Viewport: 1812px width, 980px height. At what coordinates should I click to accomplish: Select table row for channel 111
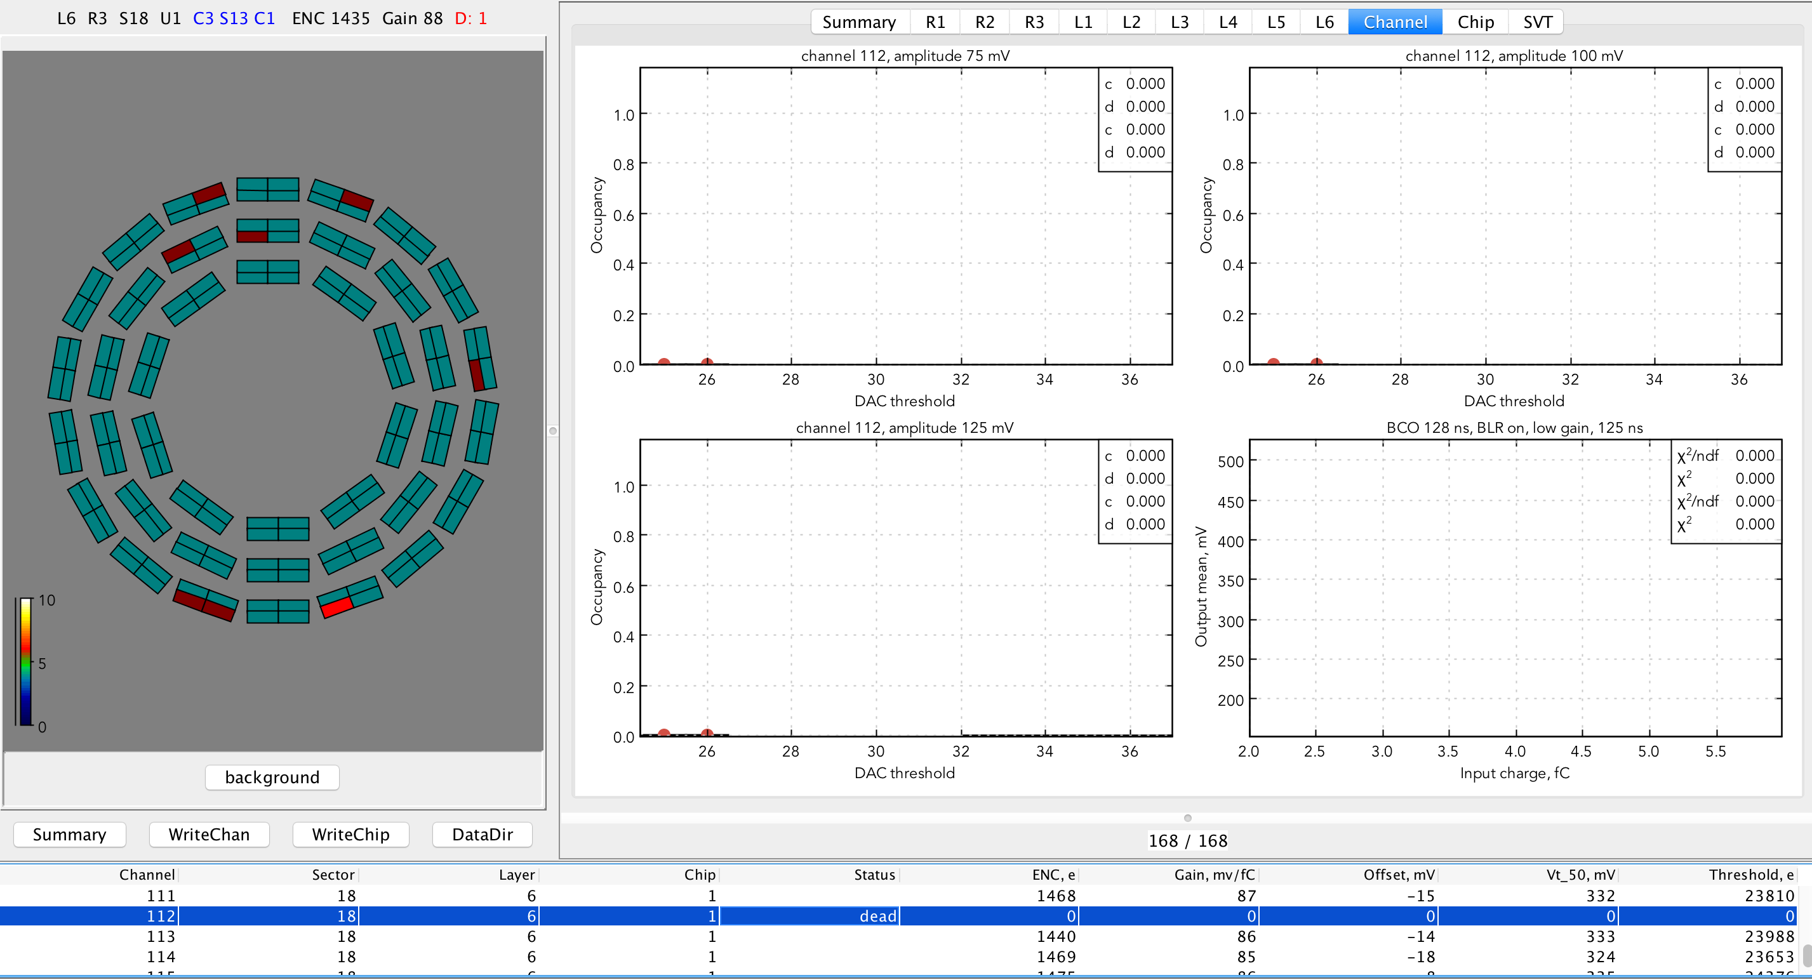click(899, 896)
